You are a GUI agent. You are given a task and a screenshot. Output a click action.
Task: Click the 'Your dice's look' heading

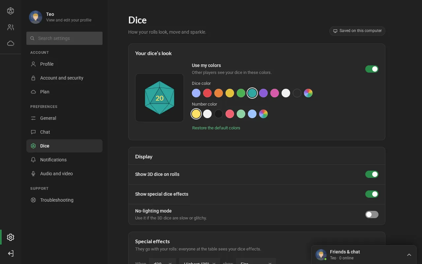pyautogui.click(x=153, y=53)
